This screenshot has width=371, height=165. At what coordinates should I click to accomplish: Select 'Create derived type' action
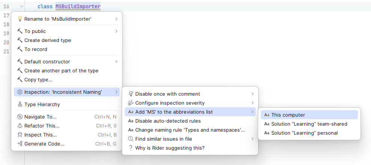48,40
